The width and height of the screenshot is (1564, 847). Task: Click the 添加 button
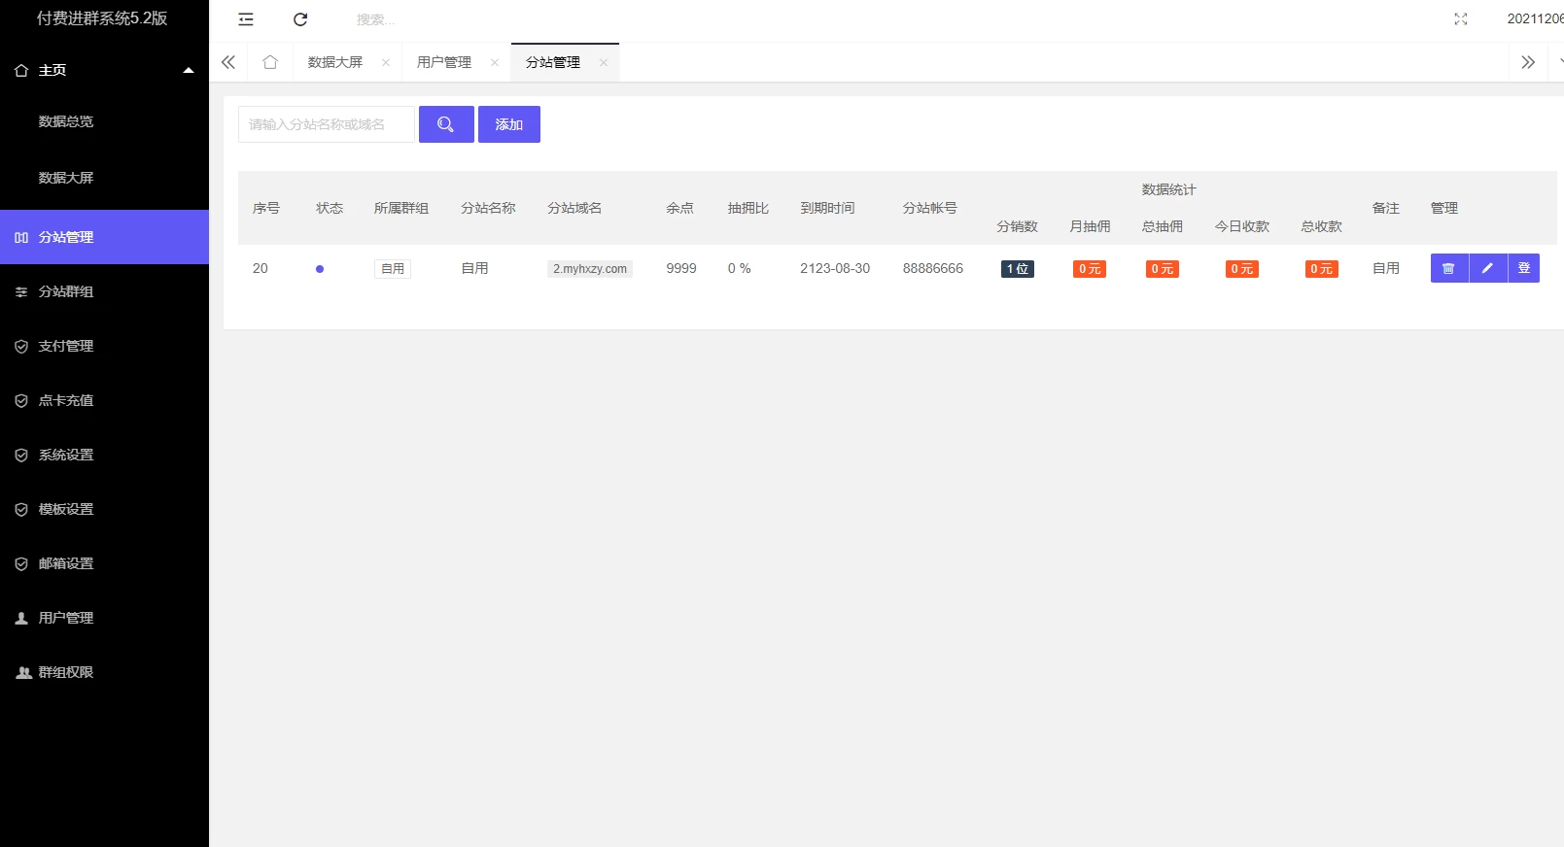pos(508,124)
